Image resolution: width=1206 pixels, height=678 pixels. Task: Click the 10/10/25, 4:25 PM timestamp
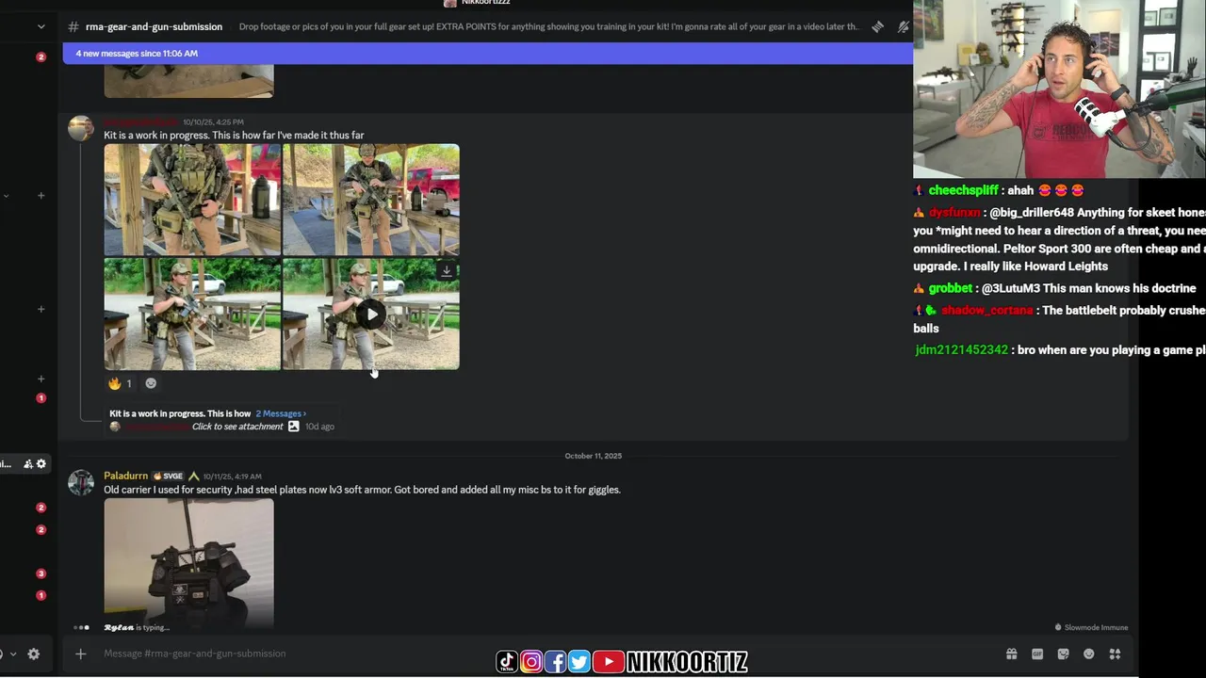pos(213,122)
